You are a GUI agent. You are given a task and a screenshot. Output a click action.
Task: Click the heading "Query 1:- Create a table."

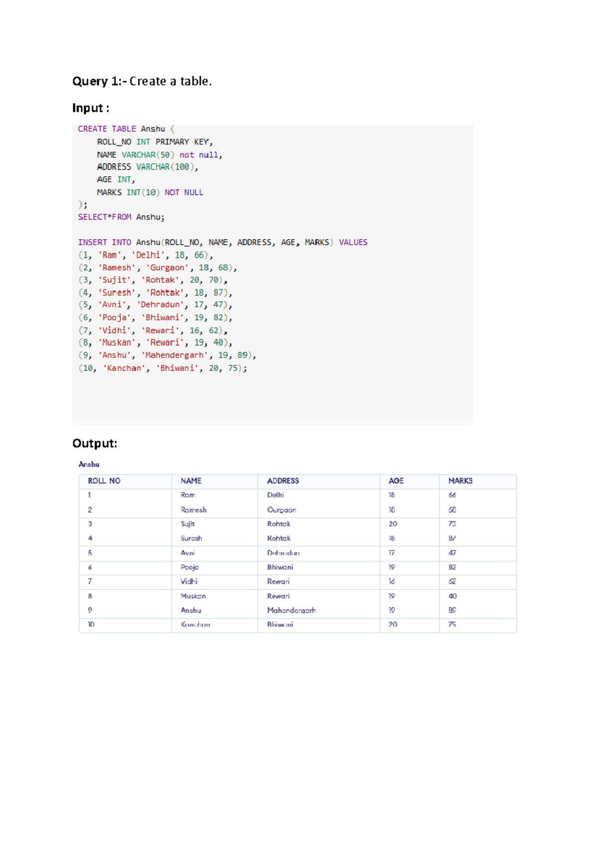[x=142, y=81]
